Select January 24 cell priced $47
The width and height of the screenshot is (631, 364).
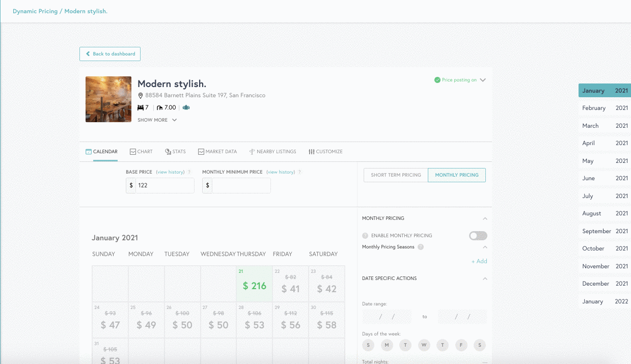110,320
